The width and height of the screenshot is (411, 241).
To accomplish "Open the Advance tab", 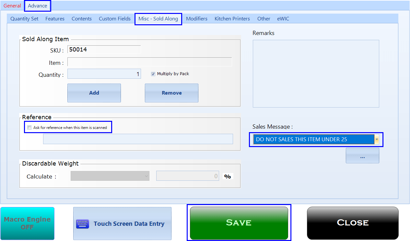I will [38, 6].
